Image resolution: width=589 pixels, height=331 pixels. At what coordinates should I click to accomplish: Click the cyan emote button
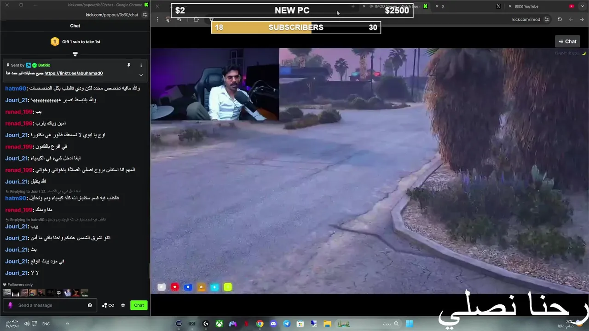click(x=214, y=287)
